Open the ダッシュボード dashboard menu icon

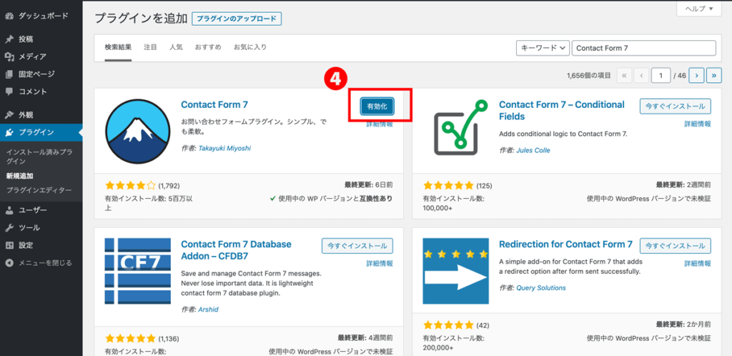(9, 16)
